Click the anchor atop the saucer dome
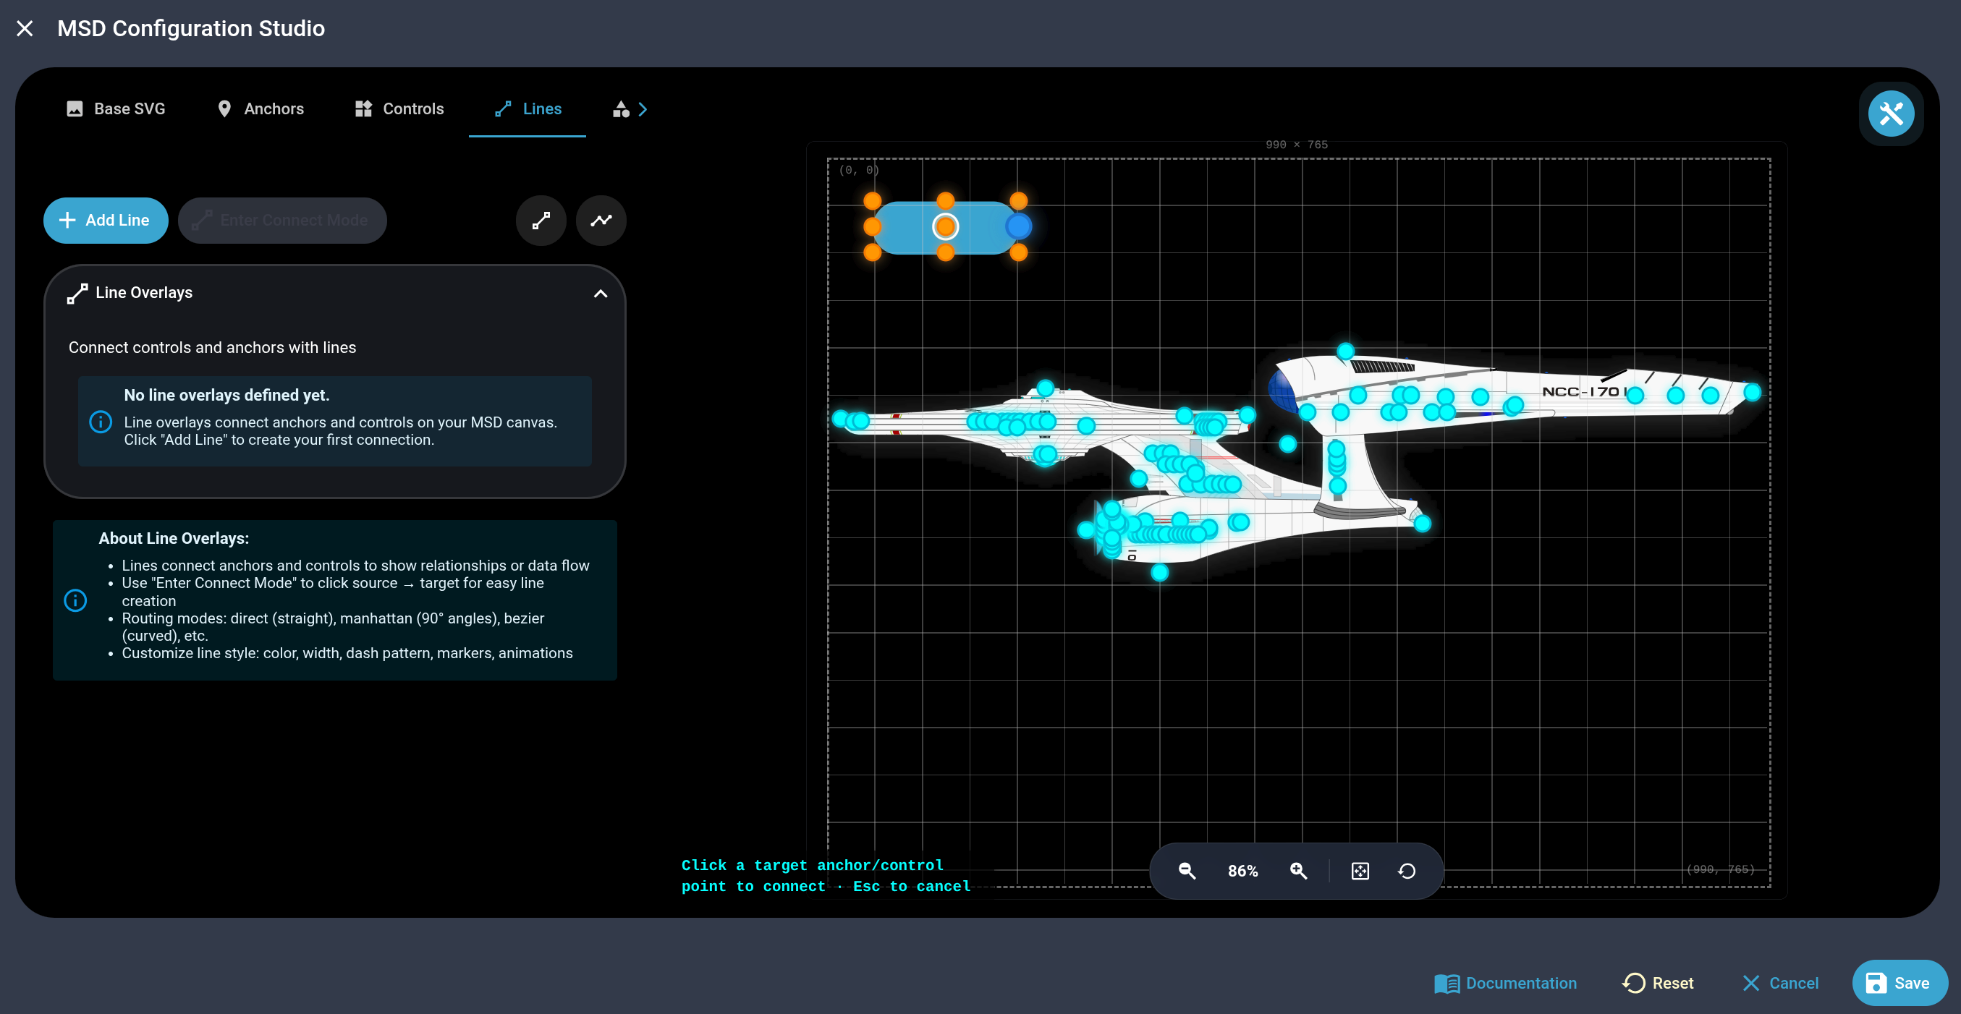Screen dimensions: 1961x1014 tap(1045, 388)
